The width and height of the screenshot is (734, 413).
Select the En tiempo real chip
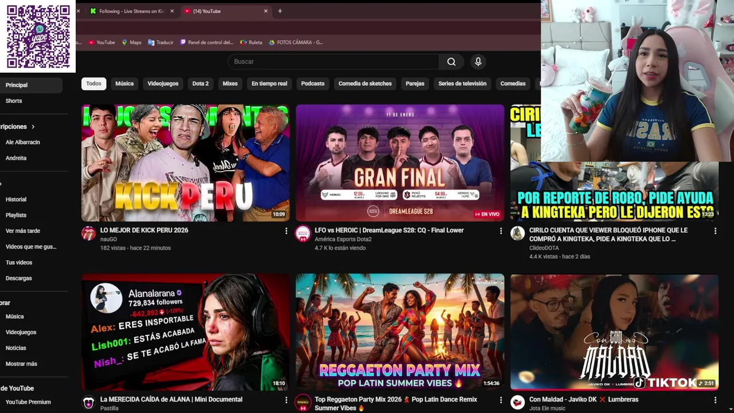[269, 84]
